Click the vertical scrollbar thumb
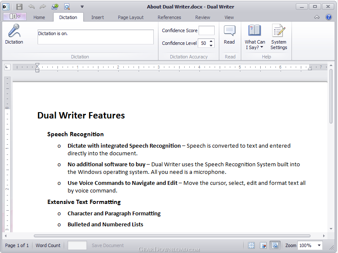This screenshot has width=338, height=253. (331, 96)
